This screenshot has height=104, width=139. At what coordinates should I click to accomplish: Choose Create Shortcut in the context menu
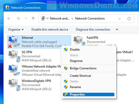coord(89,76)
